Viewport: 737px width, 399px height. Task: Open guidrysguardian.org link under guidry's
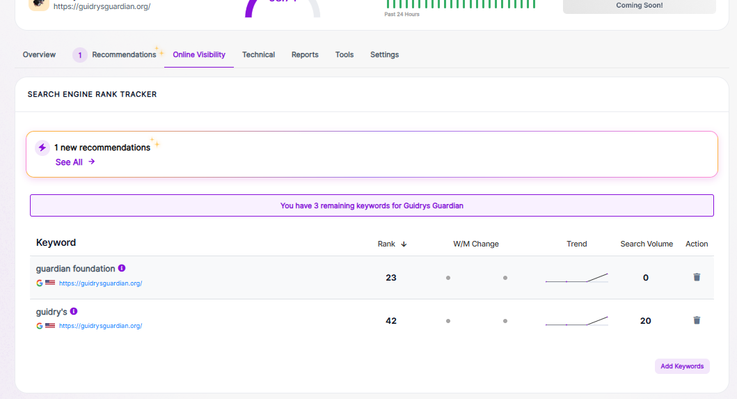click(101, 326)
